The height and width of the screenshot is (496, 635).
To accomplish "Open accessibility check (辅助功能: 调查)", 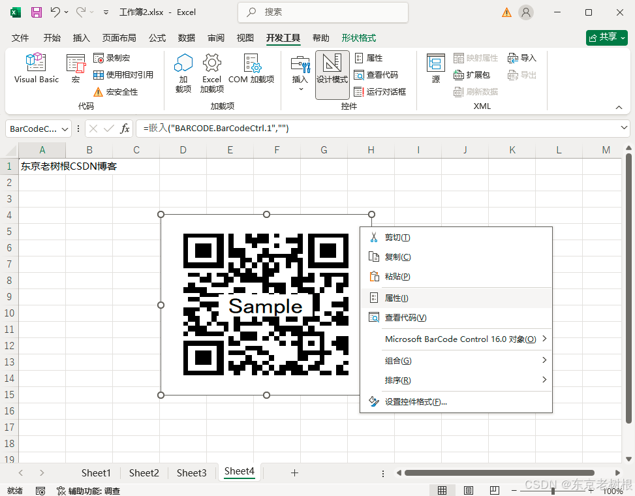I will [88, 491].
